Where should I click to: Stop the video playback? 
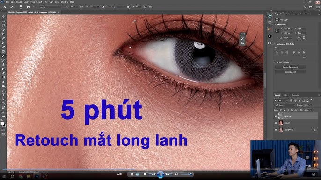(x=145, y=174)
